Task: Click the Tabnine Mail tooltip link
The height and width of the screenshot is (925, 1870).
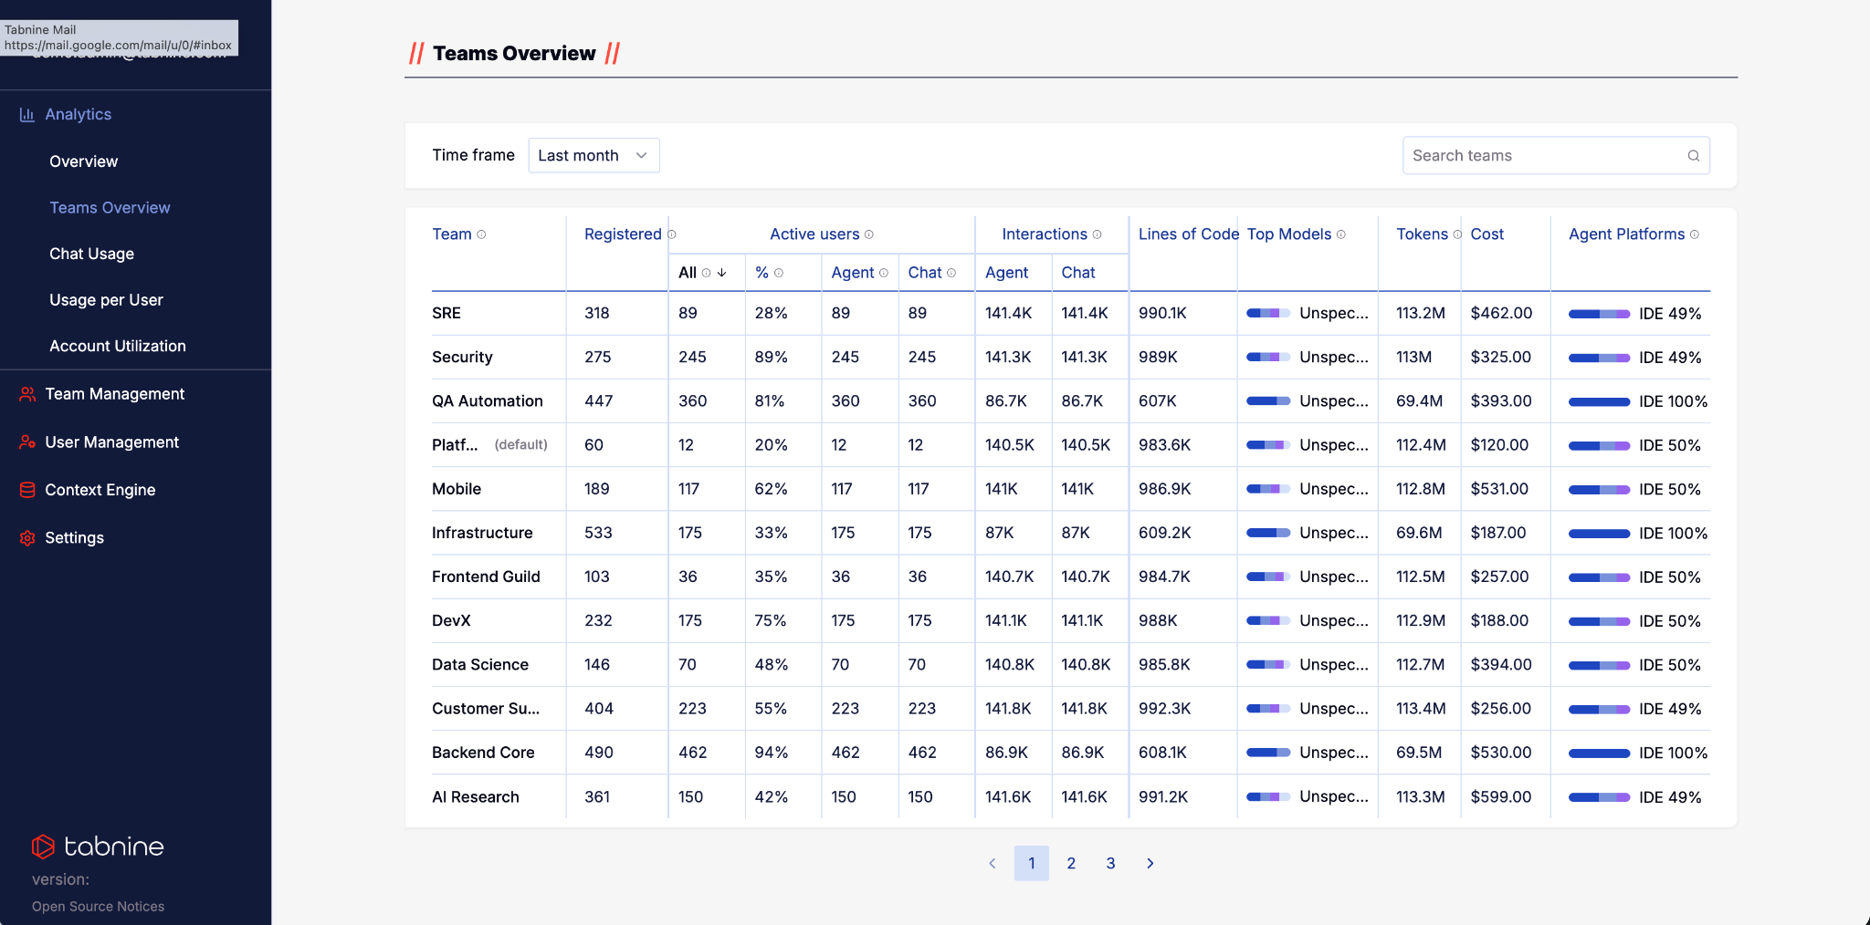Action: coord(119,37)
